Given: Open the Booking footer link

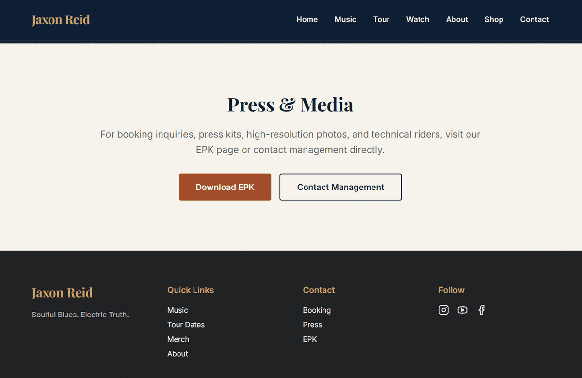Looking at the screenshot, I should click(x=317, y=310).
